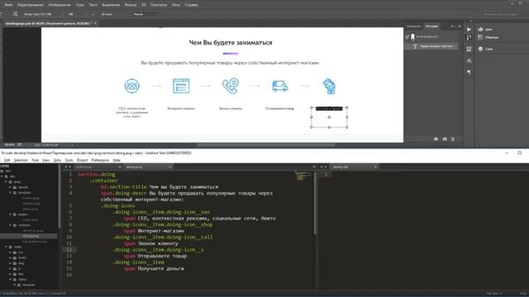
Task: Open the Справка menu in Photoshop
Action: pos(191,5)
